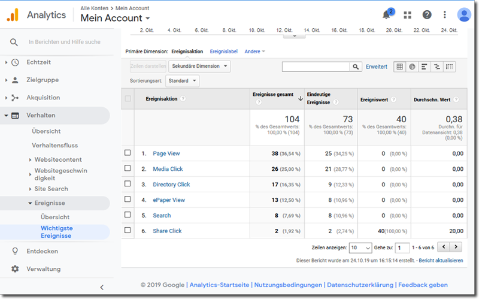479x299 pixels.
Task: Click the Verwaltung gear icon
Action: pos(15,268)
